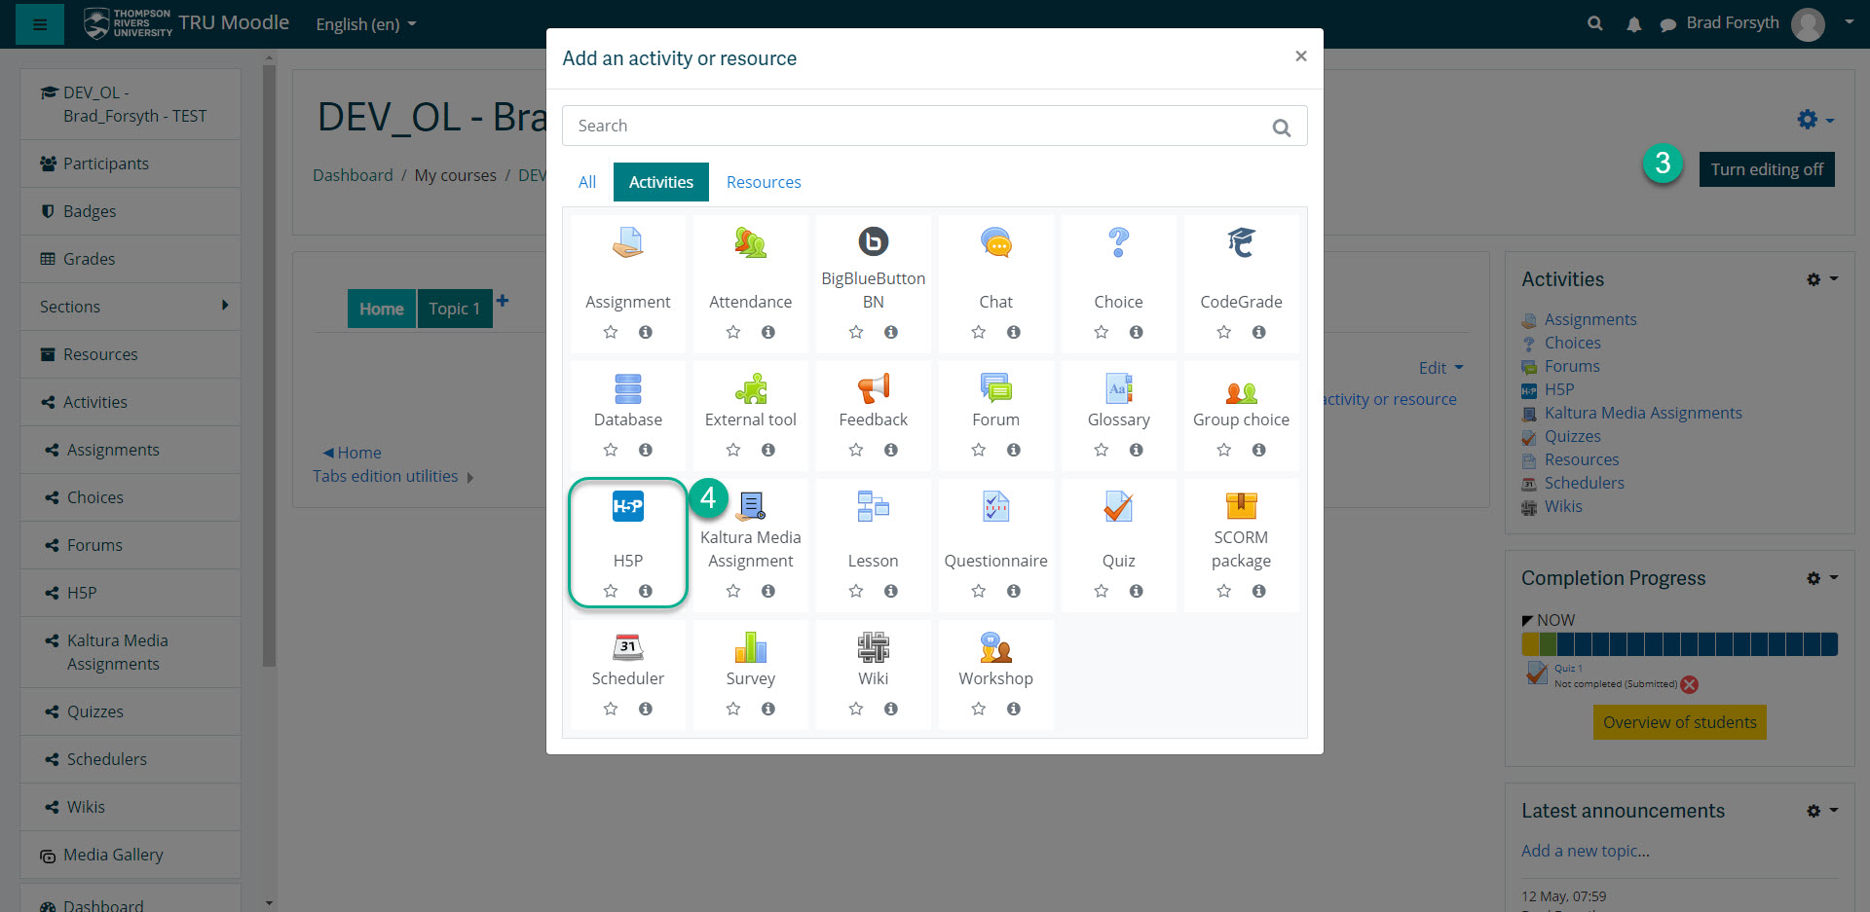Select the Assignment activity icon
1870x912 pixels.
coord(627,243)
